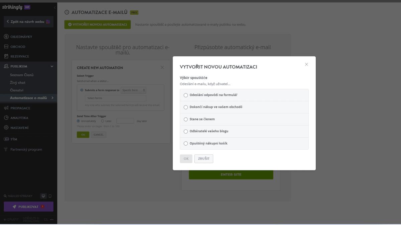Click the Publikovat button
401x225 pixels.
point(28,207)
